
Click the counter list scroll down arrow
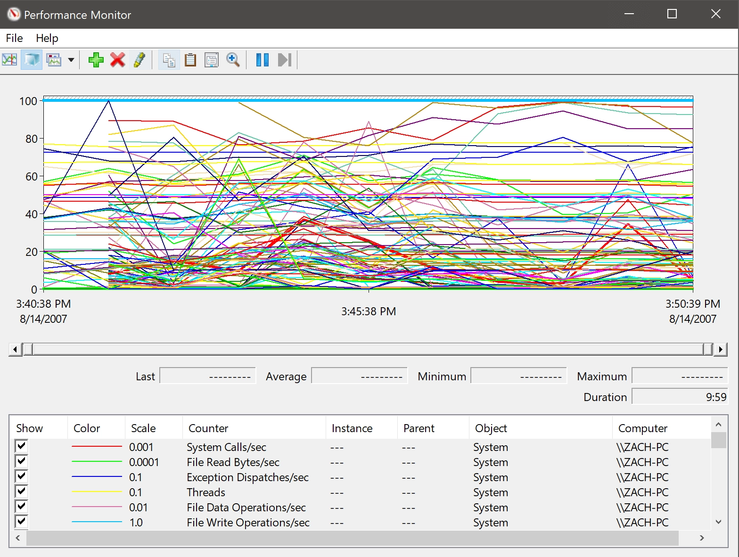point(718,522)
